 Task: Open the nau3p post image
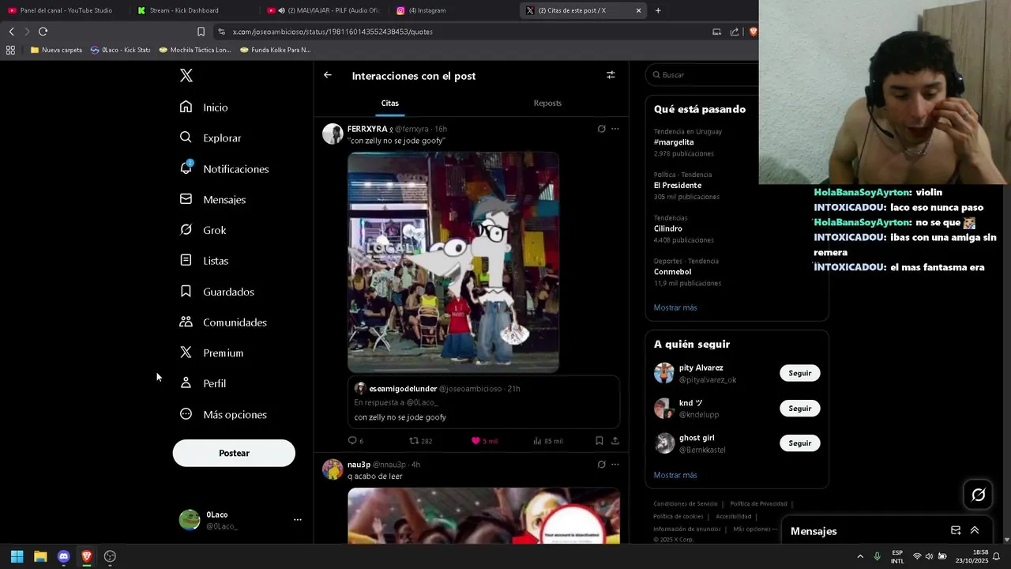coord(483,516)
